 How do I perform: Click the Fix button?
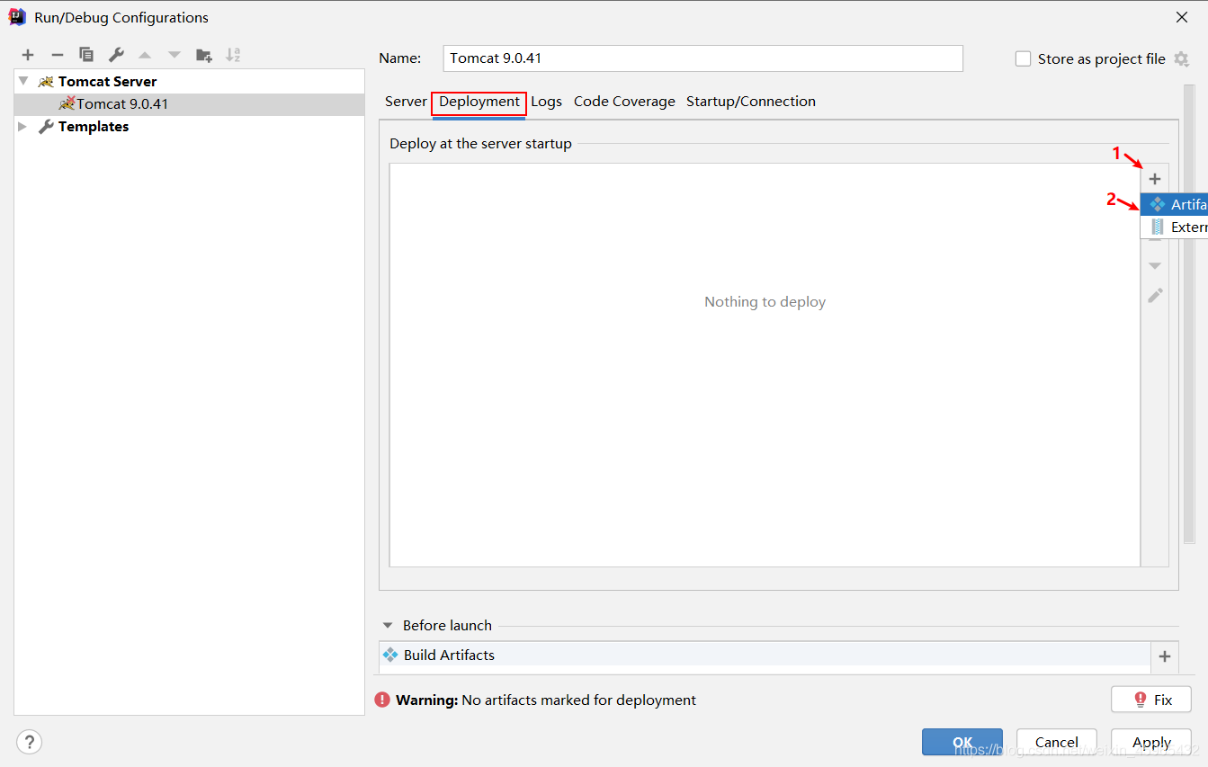[x=1151, y=700]
